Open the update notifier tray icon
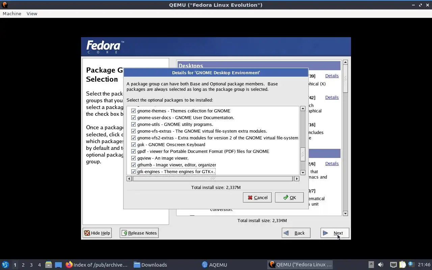 click(411, 264)
